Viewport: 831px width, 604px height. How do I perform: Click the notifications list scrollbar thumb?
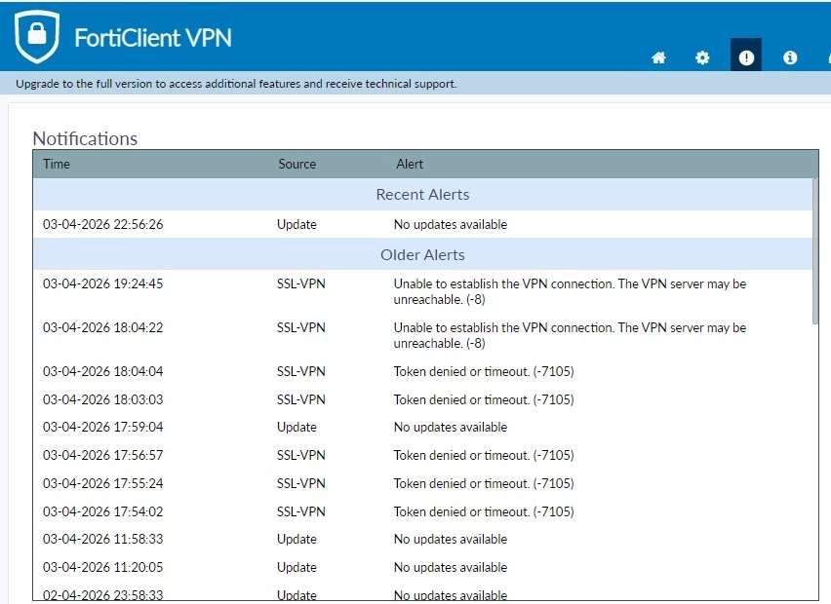[x=815, y=251]
